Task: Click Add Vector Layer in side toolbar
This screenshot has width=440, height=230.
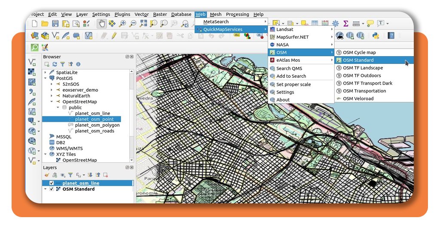Action: tap(32, 62)
